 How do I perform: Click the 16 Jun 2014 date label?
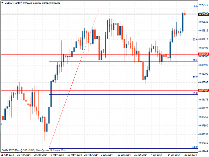click(124, 155)
